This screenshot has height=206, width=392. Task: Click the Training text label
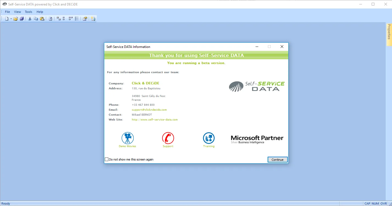tap(209, 146)
